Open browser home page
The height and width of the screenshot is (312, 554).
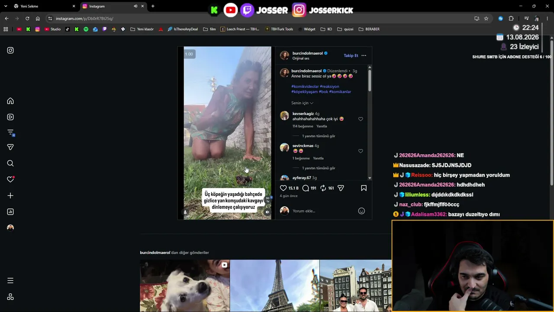coord(38,19)
